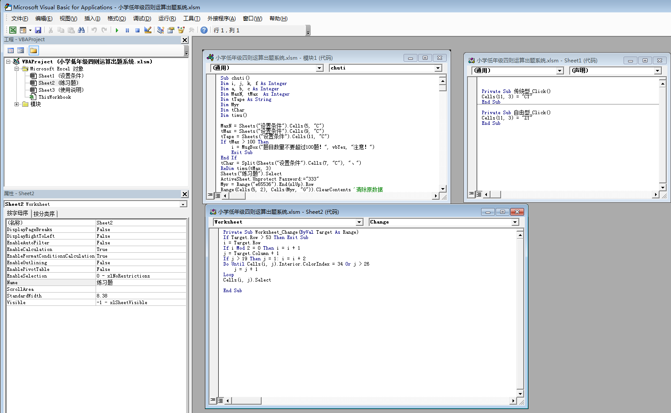
Task: Open the Project Explorer icon
Action: (160, 30)
